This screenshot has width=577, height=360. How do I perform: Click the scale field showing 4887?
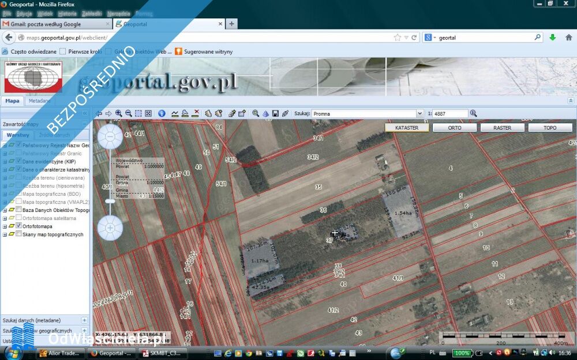pyautogui.click(x=450, y=113)
